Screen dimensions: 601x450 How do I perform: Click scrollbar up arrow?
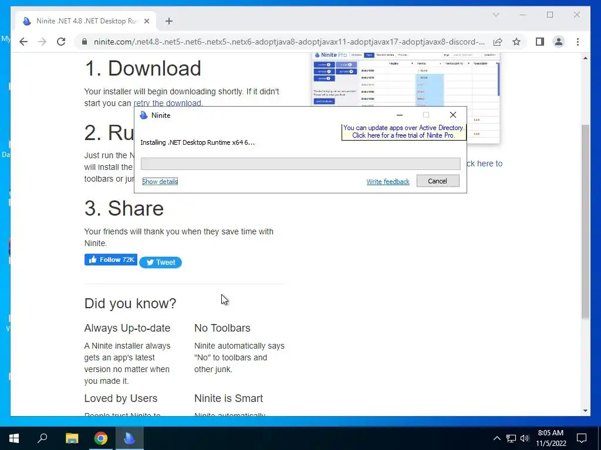[585, 58]
